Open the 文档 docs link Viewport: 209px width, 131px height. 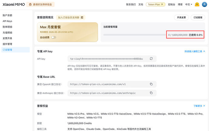click(x=141, y=5)
